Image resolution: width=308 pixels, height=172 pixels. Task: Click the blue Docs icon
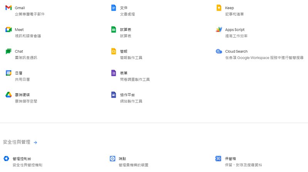coord(114,8)
